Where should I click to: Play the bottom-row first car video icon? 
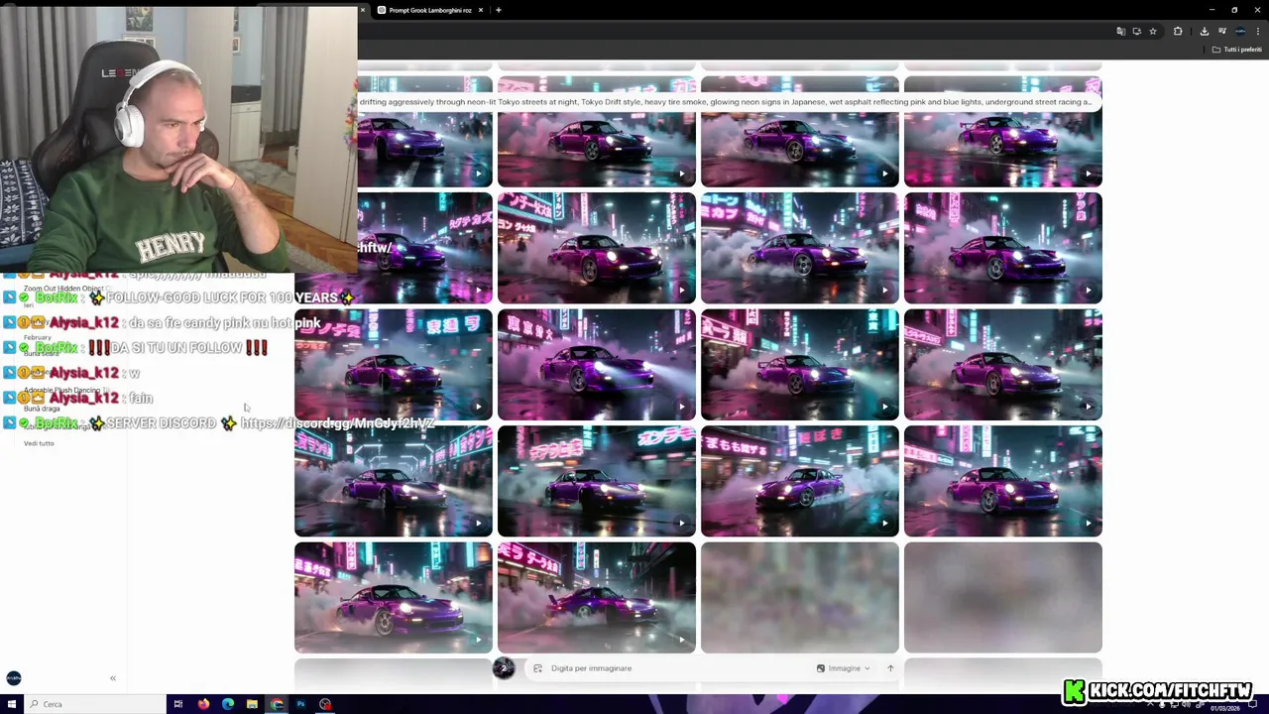coord(478,640)
